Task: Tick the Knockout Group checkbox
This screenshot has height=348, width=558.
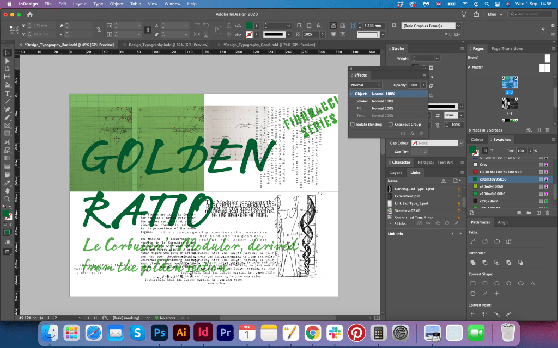Action: 390,125
